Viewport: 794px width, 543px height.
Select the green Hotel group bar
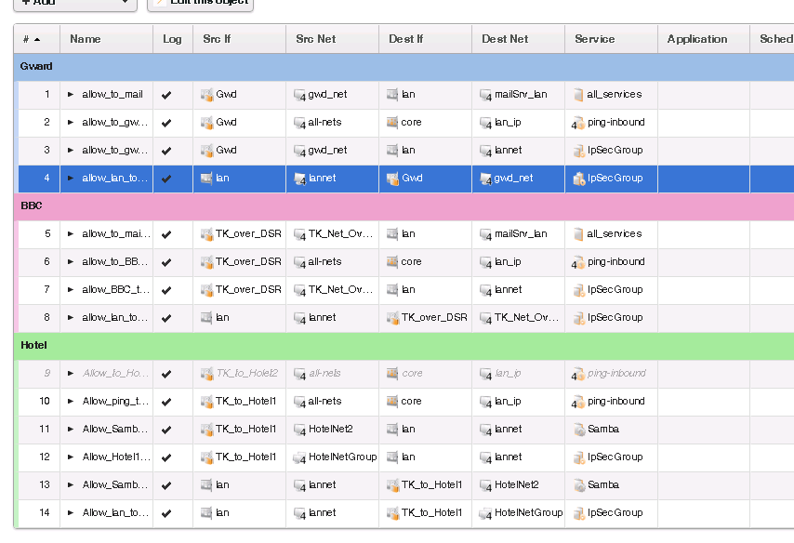click(372, 345)
